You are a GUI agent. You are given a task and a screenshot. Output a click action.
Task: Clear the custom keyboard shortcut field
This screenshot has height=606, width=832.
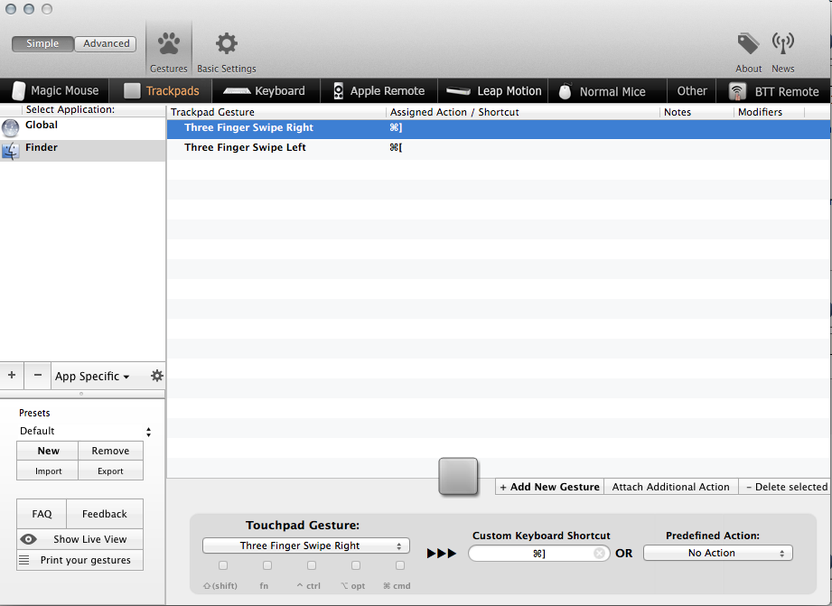click(599, 554)
